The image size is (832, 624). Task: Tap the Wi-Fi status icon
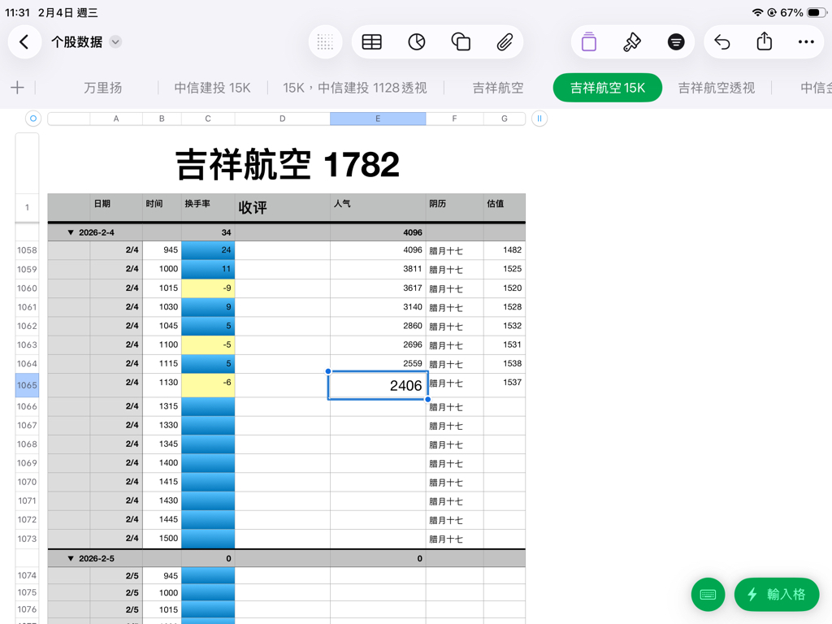[x=757, y=13]
